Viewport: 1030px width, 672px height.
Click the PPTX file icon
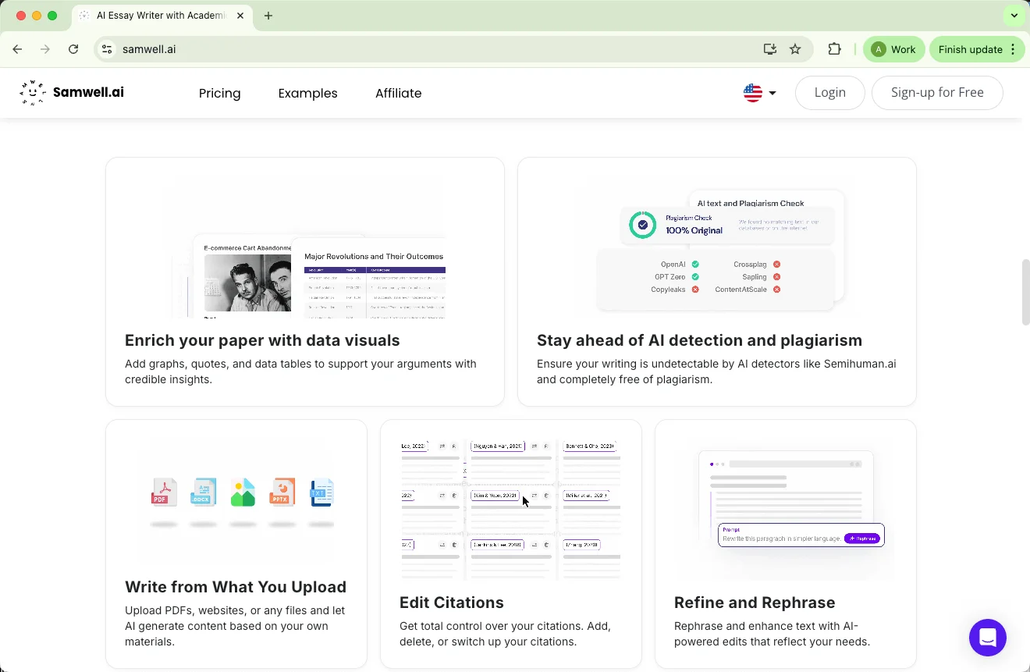(x=282, y=492)
